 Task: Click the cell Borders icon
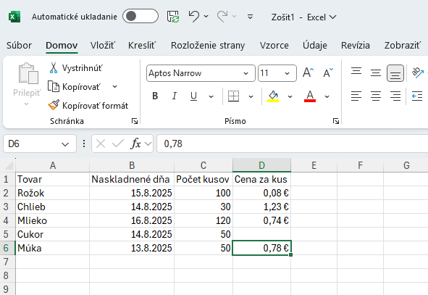[234, 96]
